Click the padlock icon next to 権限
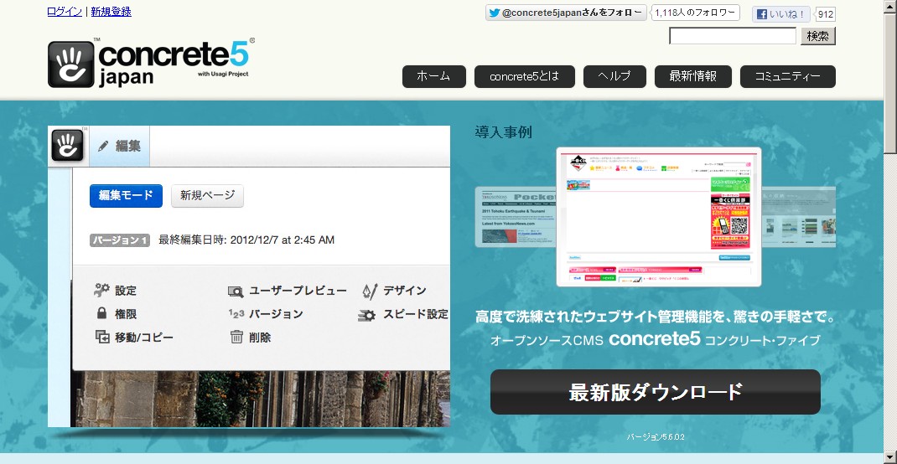Viewport: 897px width, 464px height. pos(101,314)
